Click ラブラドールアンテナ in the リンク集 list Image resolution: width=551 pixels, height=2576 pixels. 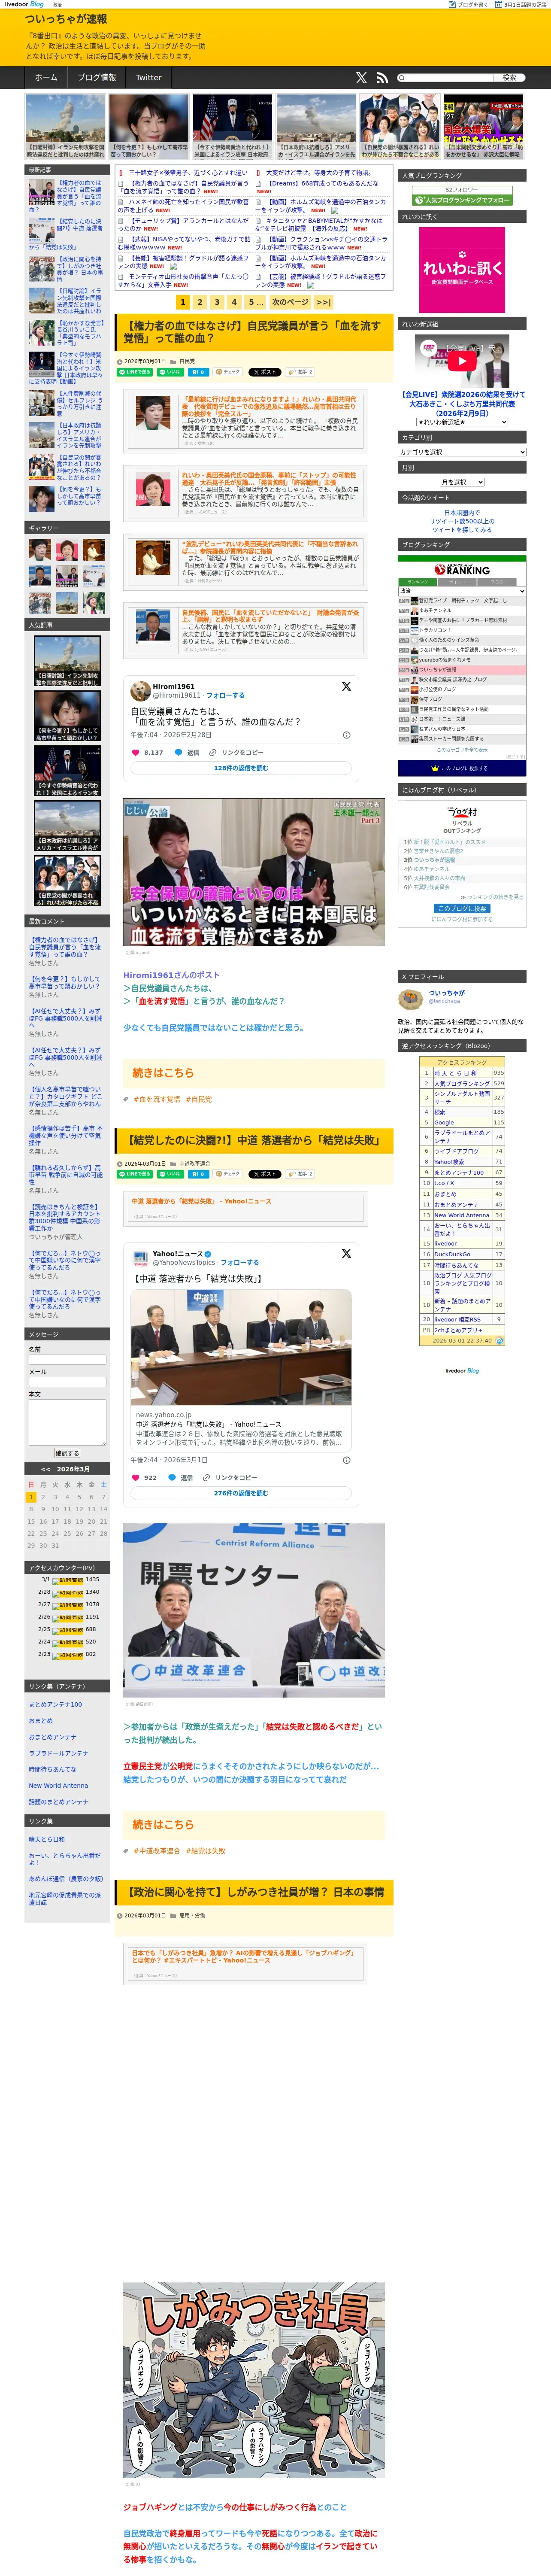58,1753
